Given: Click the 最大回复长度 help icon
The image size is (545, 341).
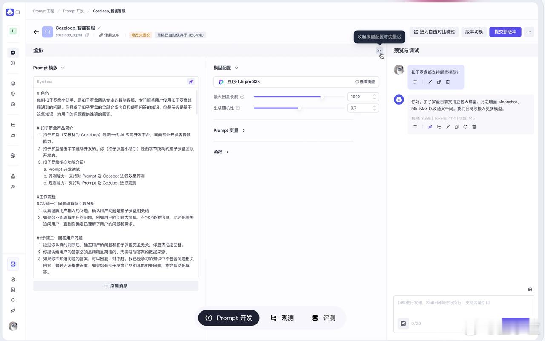Looking at the screenshot, I should pos(242,97).
